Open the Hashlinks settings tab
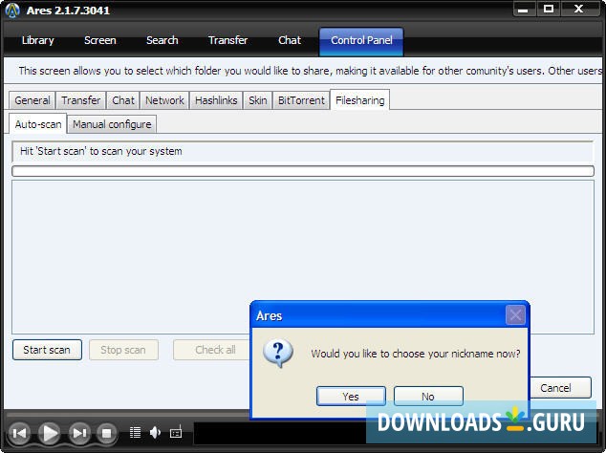 pos(216,100)
